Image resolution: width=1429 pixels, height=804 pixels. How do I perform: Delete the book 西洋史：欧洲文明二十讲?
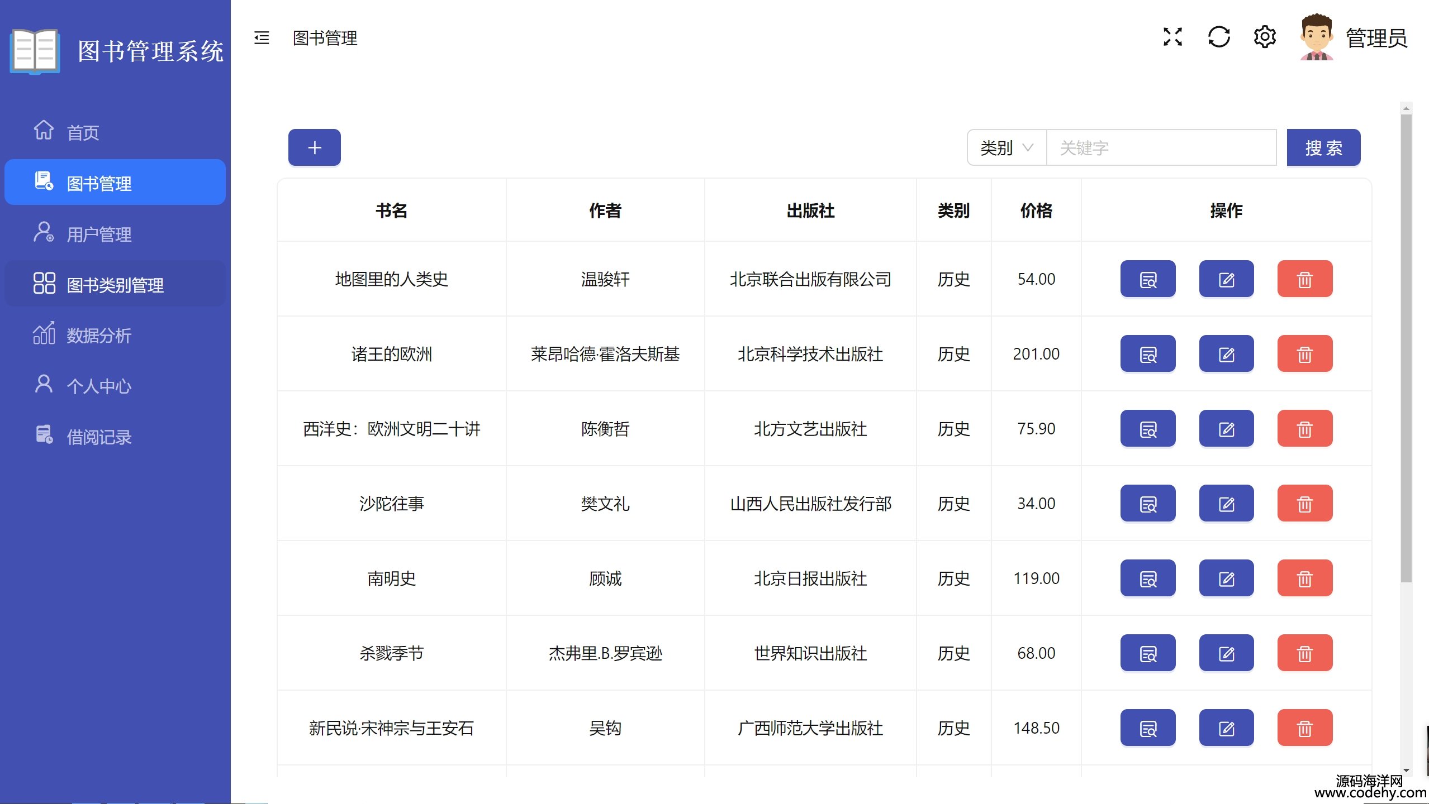(1305, 428)
